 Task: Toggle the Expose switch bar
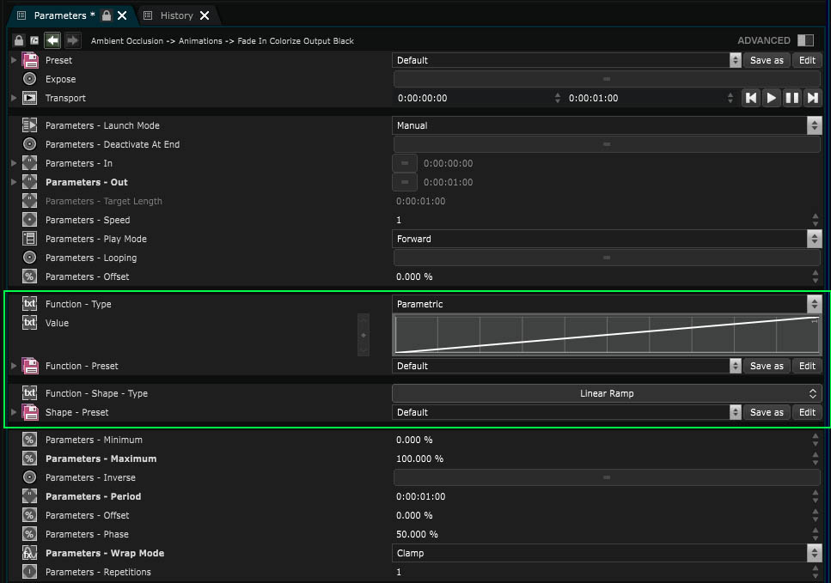click(x=607, y=79)
